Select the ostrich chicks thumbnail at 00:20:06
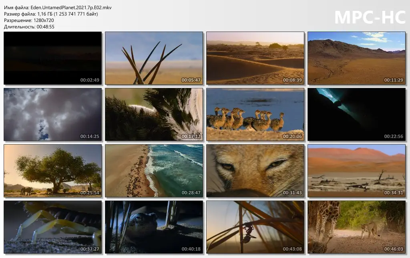 (x=255, y=115)
